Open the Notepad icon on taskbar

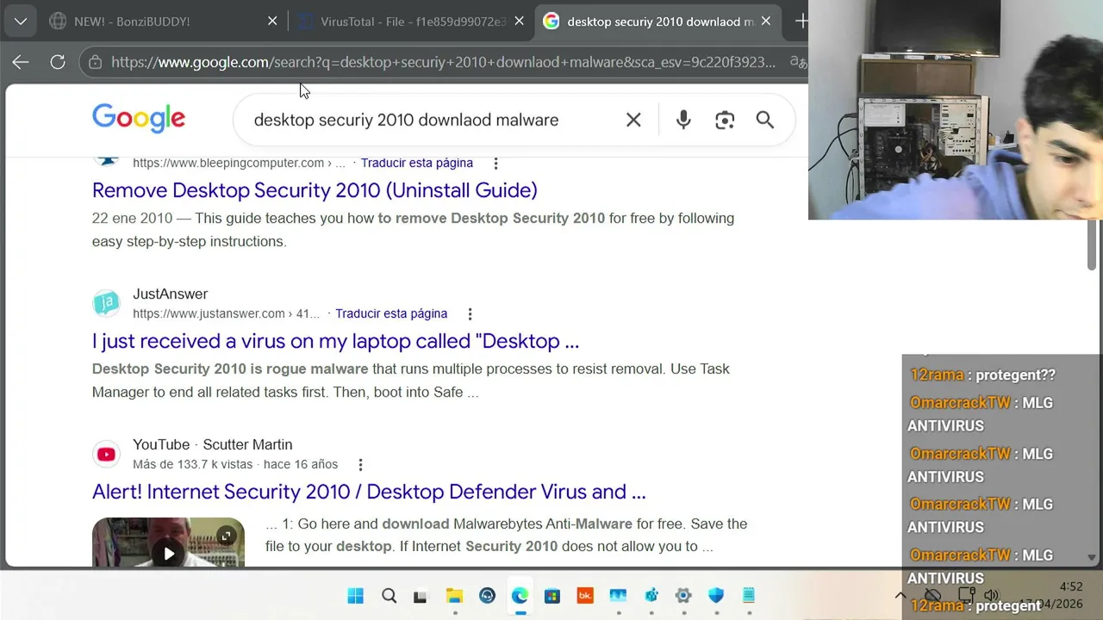pyautogui.click(x=749, y=596)
